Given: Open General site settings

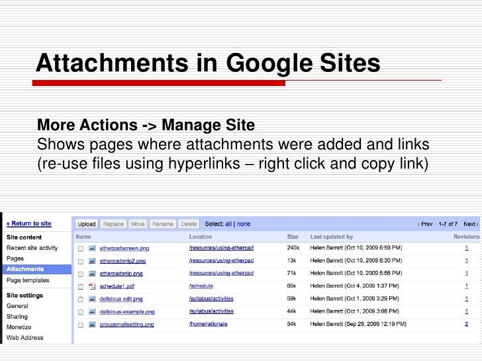Looking at the screenshot, I should [x=17, y=306].
